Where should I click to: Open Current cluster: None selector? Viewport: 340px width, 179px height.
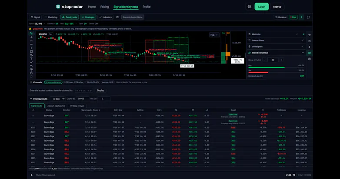[x=133, y=17]
